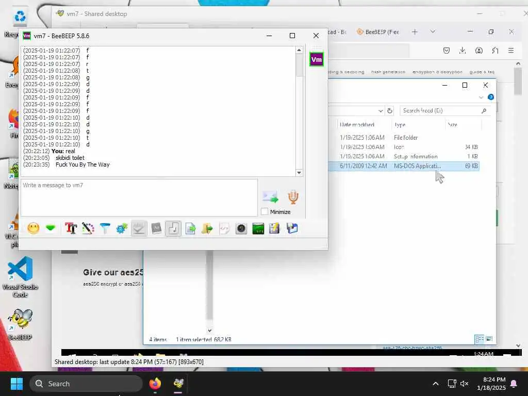Click the green down-arrow icon beside the smiley
The width and height of the screenshot is (528, 396).
point(51,228)
